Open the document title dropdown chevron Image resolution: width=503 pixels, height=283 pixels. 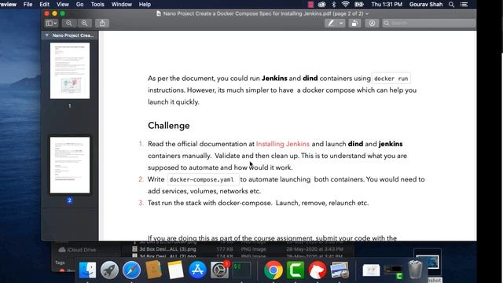click(367, 14)
